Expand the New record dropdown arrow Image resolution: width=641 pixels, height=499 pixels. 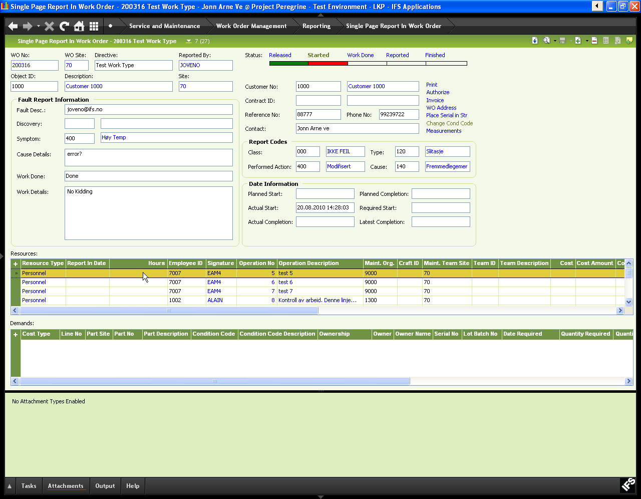[x=586, y=41]
